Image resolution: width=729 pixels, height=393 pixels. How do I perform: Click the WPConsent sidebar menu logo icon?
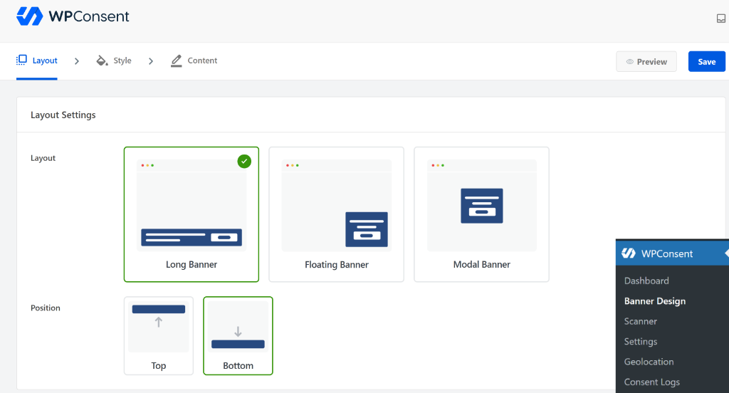pyautogui.click(x=629, y=253)
